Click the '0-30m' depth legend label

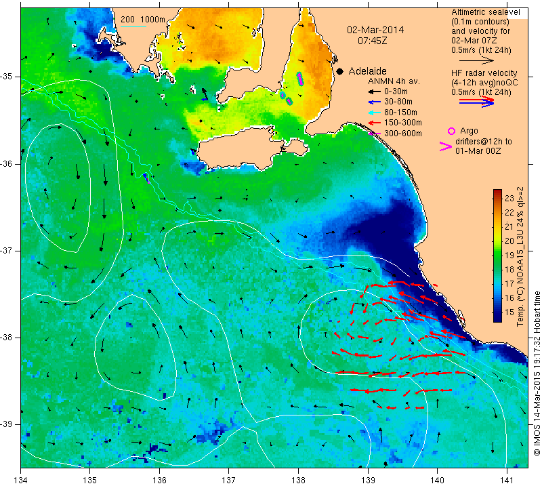point(396,91)
